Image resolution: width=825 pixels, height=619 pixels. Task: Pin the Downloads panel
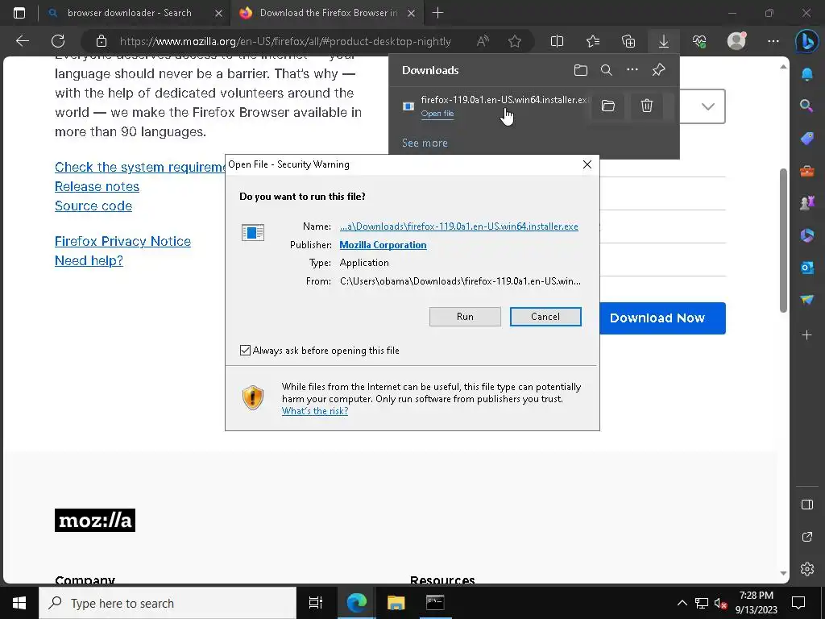pos(658,70)
